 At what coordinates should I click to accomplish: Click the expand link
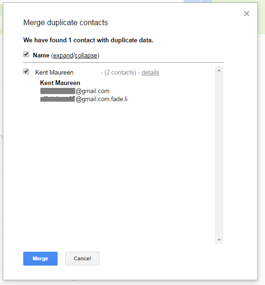[63, 55]
